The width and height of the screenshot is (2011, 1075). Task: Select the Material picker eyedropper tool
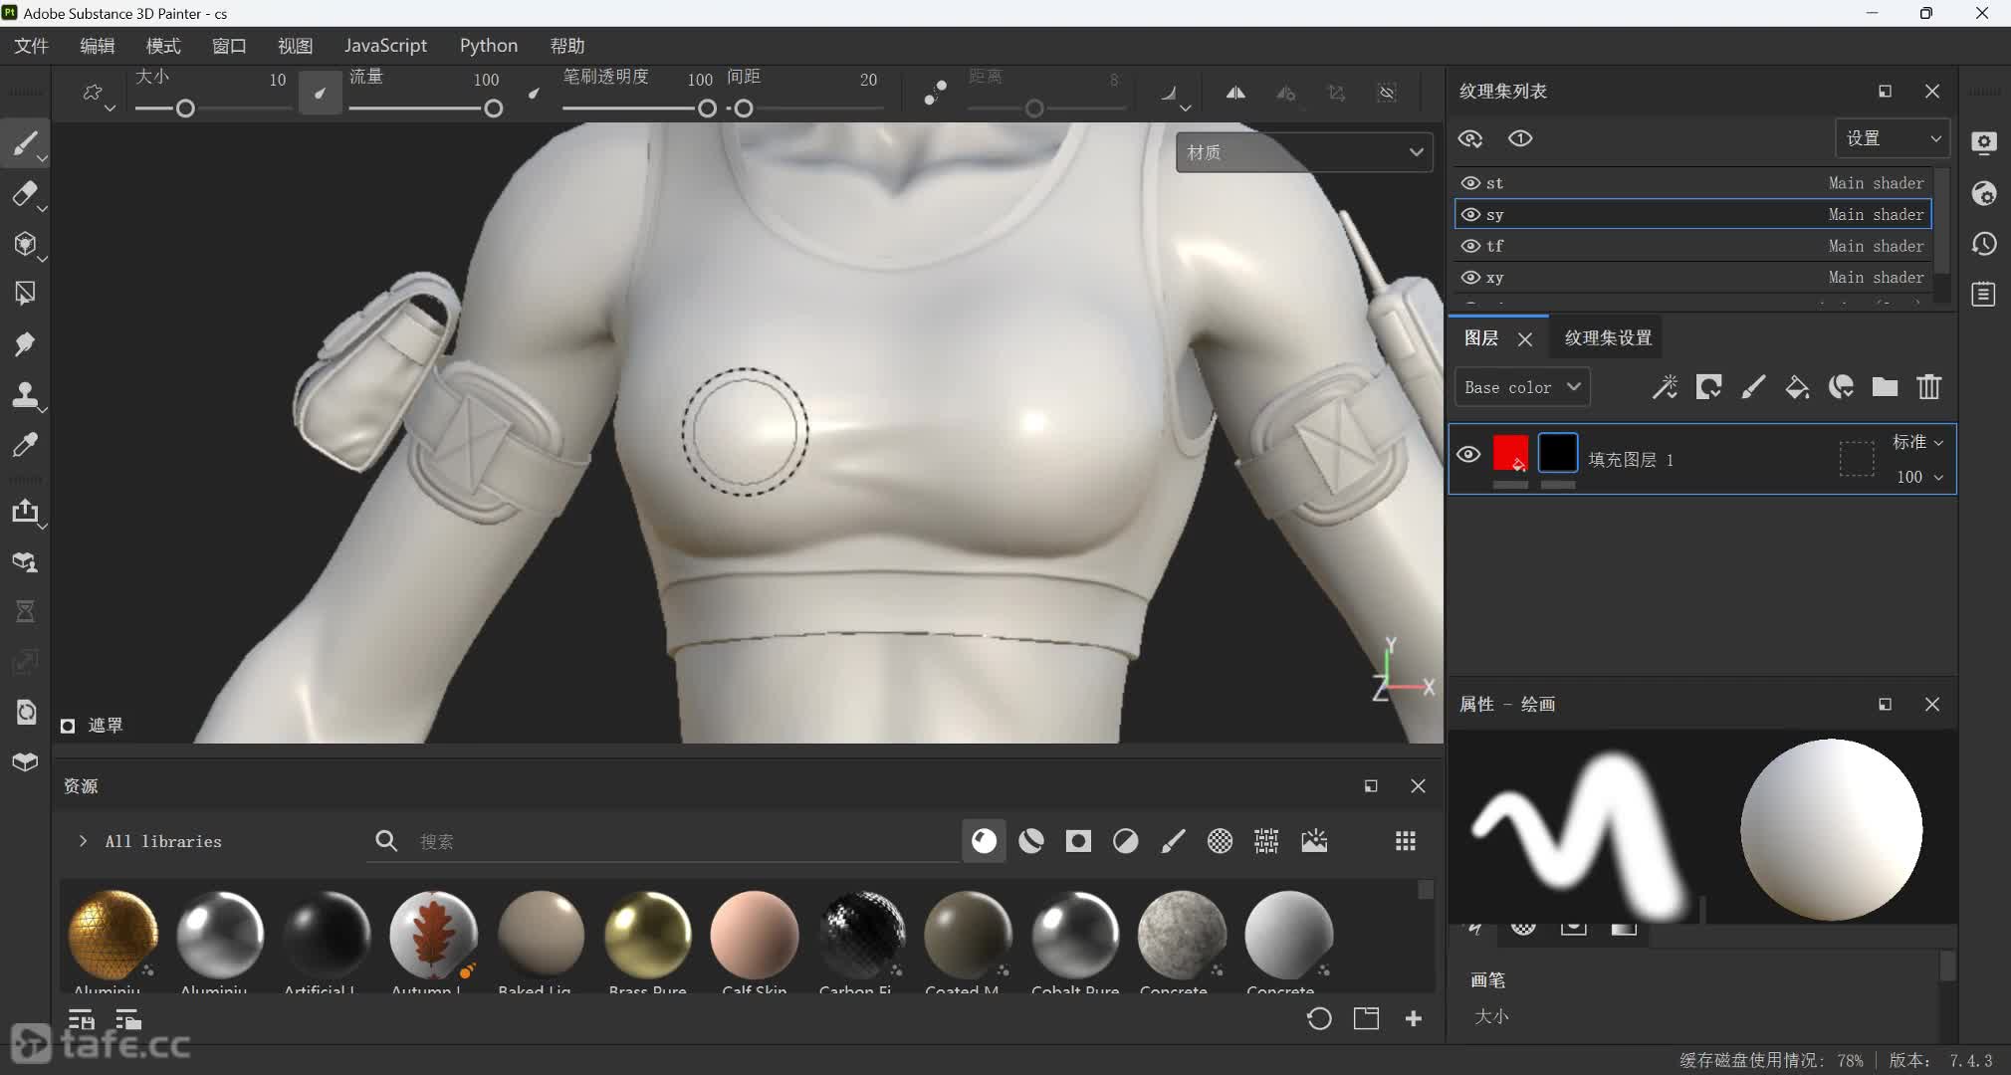click(25, 444)
